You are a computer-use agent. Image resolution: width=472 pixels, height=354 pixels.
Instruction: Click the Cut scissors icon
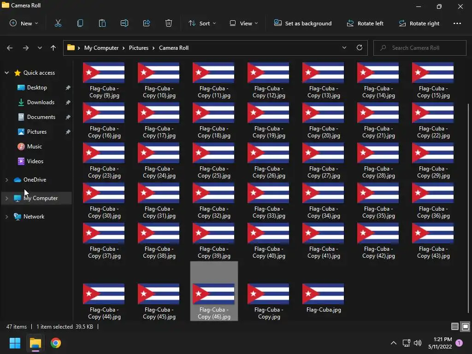click(58, 23)
